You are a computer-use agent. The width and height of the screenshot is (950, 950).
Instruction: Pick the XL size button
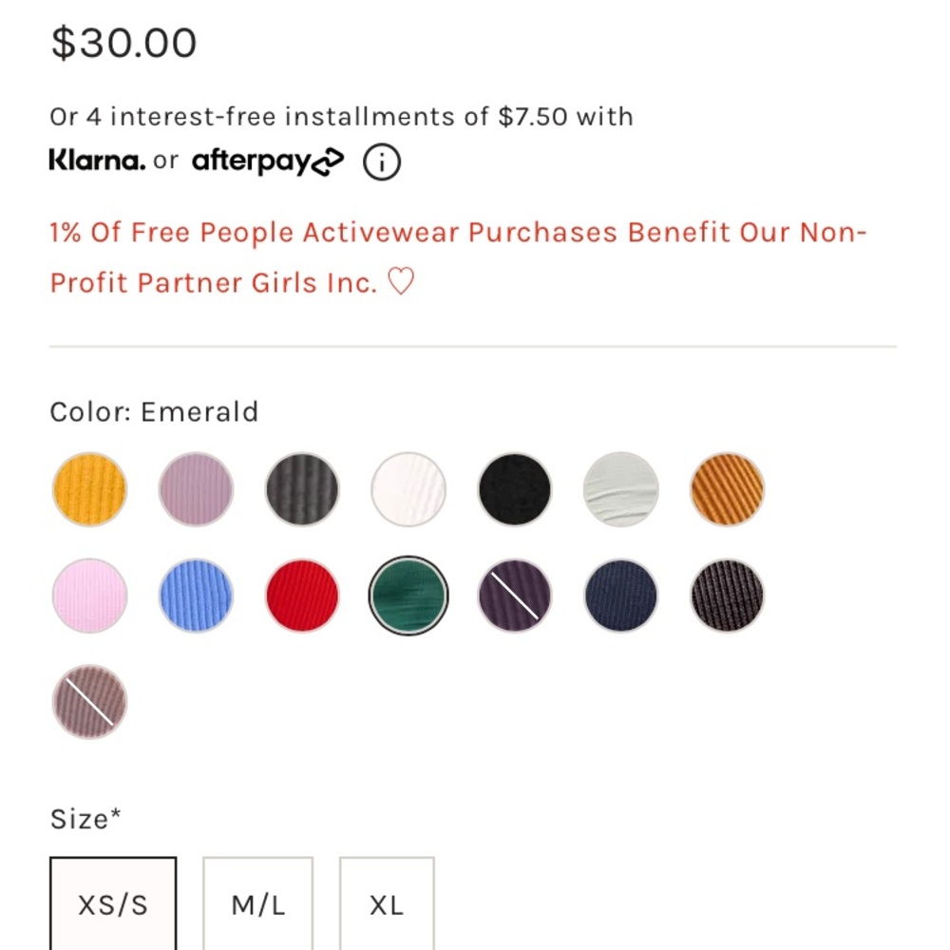[387, 904]
